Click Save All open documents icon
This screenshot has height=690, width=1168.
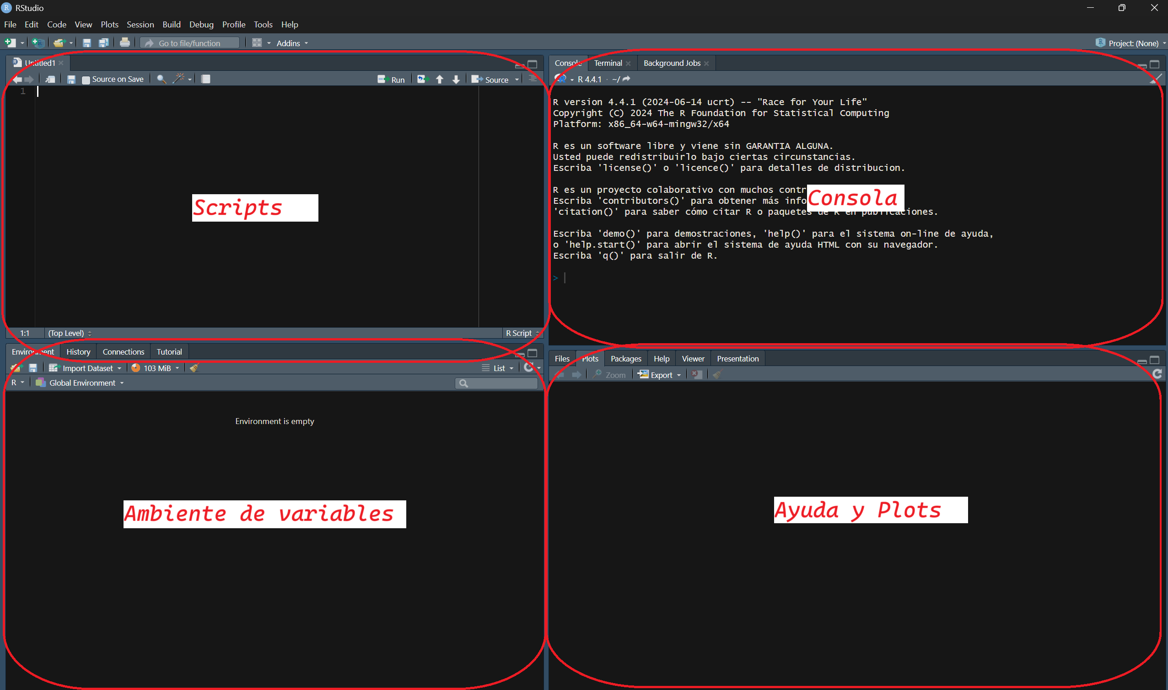click(103, 43)
